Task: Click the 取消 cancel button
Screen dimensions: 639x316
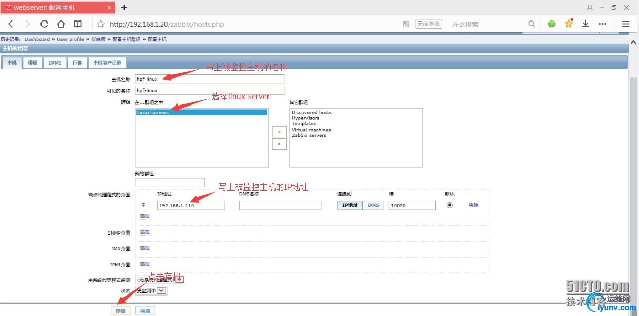Action: coord(145,311)
